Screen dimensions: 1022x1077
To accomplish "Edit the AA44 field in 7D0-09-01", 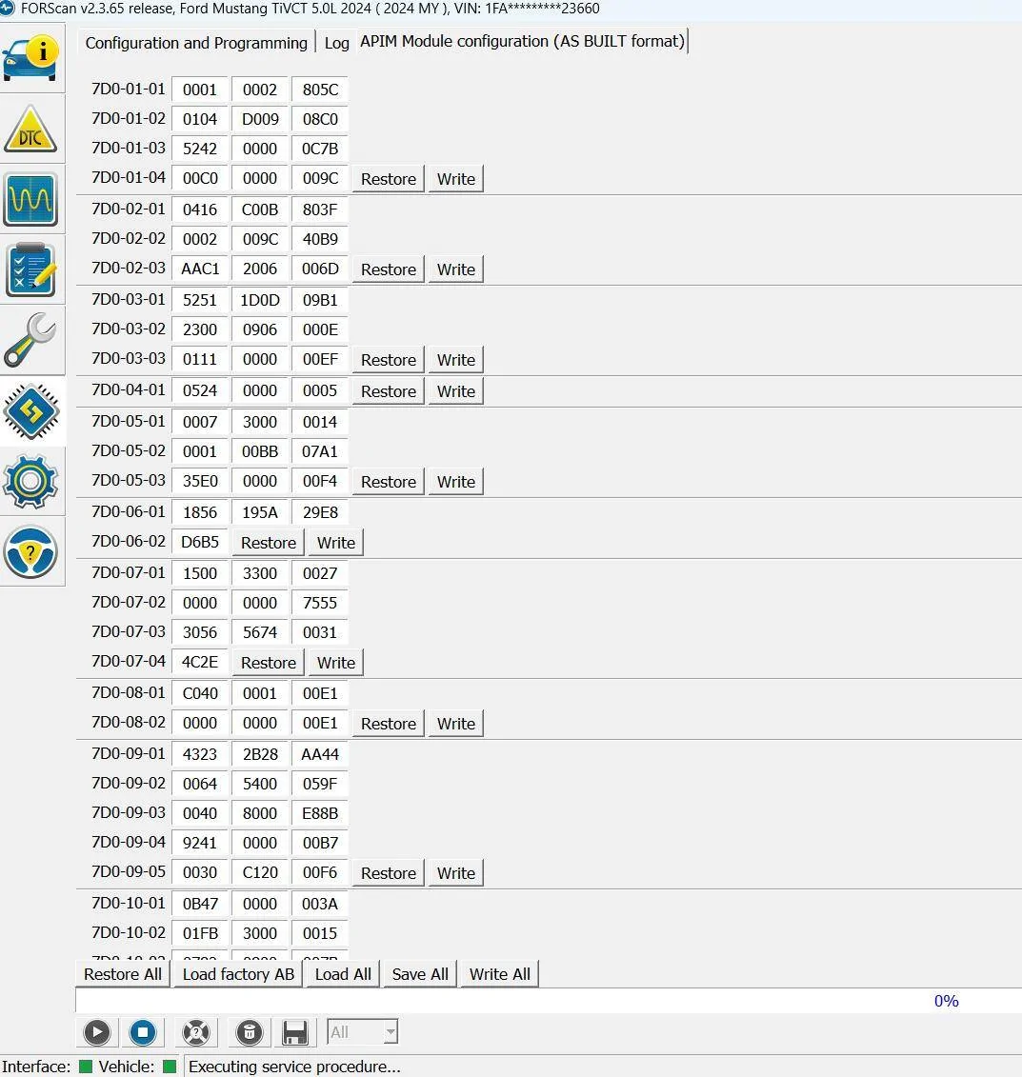I will coord(320,754).
